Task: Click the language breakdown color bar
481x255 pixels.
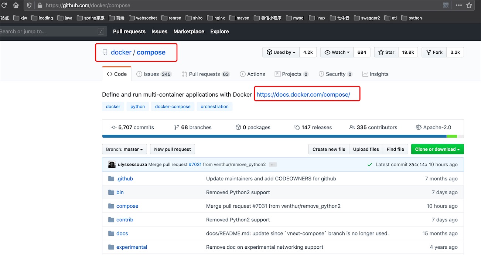Action: tap(283, 136)
